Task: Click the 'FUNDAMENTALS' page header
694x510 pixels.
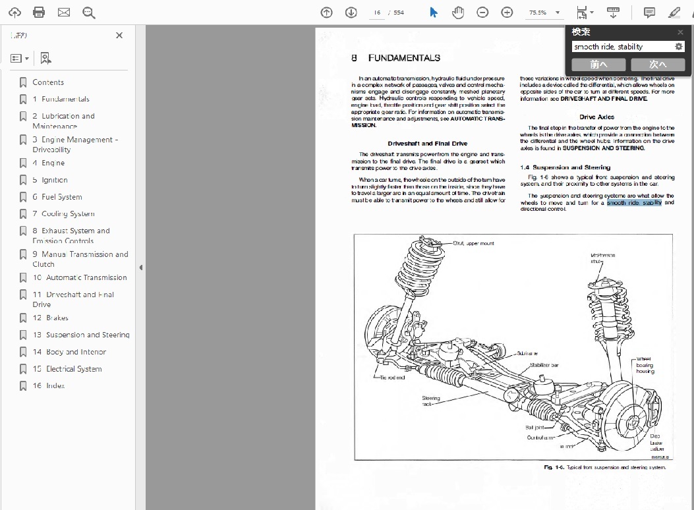Action: point(404,58)
